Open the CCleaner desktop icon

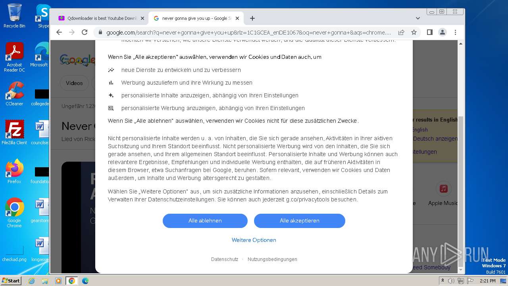tap(14, 94)
